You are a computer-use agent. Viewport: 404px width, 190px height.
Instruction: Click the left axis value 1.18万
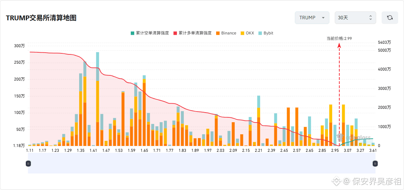tap(19, 146)
